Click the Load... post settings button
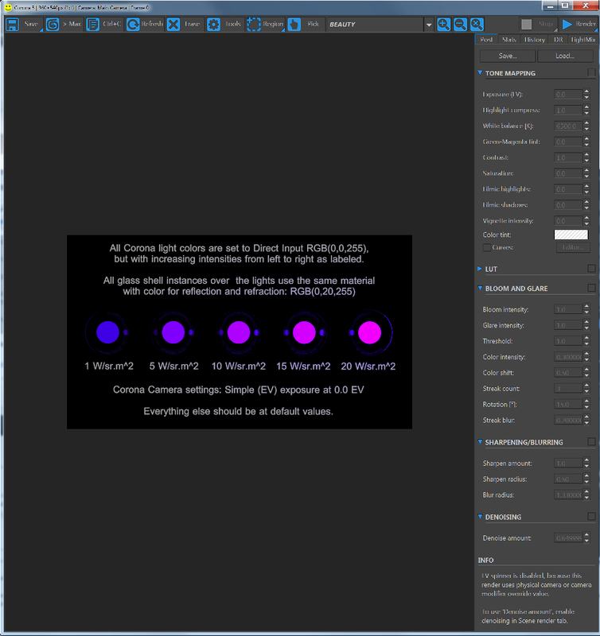The image size is (600, 636). tap(565, 56)
